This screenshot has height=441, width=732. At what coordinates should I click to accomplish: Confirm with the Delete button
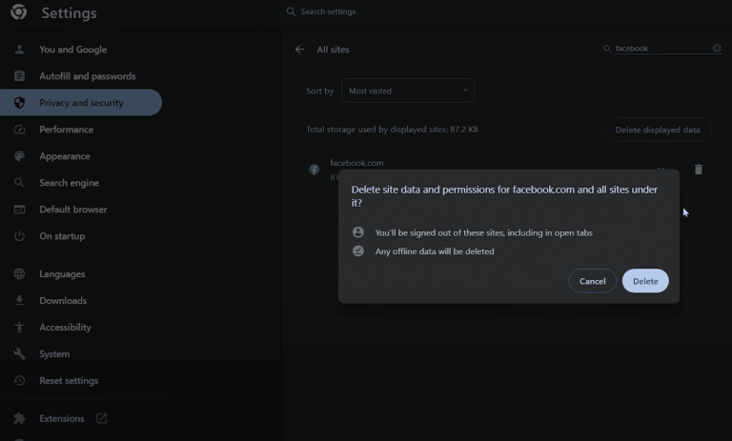(645, 281)
